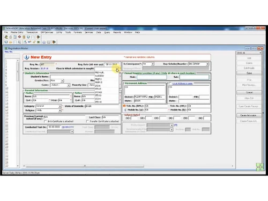Click the Print Preview button
This screenshot has height=201, width=268.
click(x=249, y=85)
